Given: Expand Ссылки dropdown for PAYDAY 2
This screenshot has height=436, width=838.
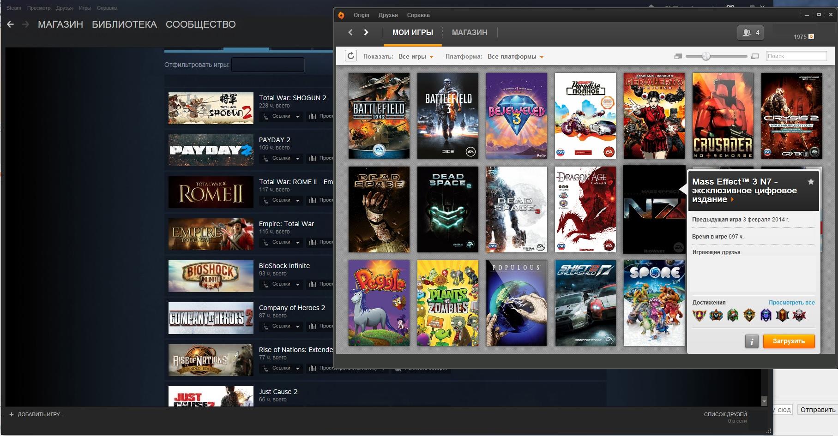Looking at the screenshot, I should tap(281, 158).
